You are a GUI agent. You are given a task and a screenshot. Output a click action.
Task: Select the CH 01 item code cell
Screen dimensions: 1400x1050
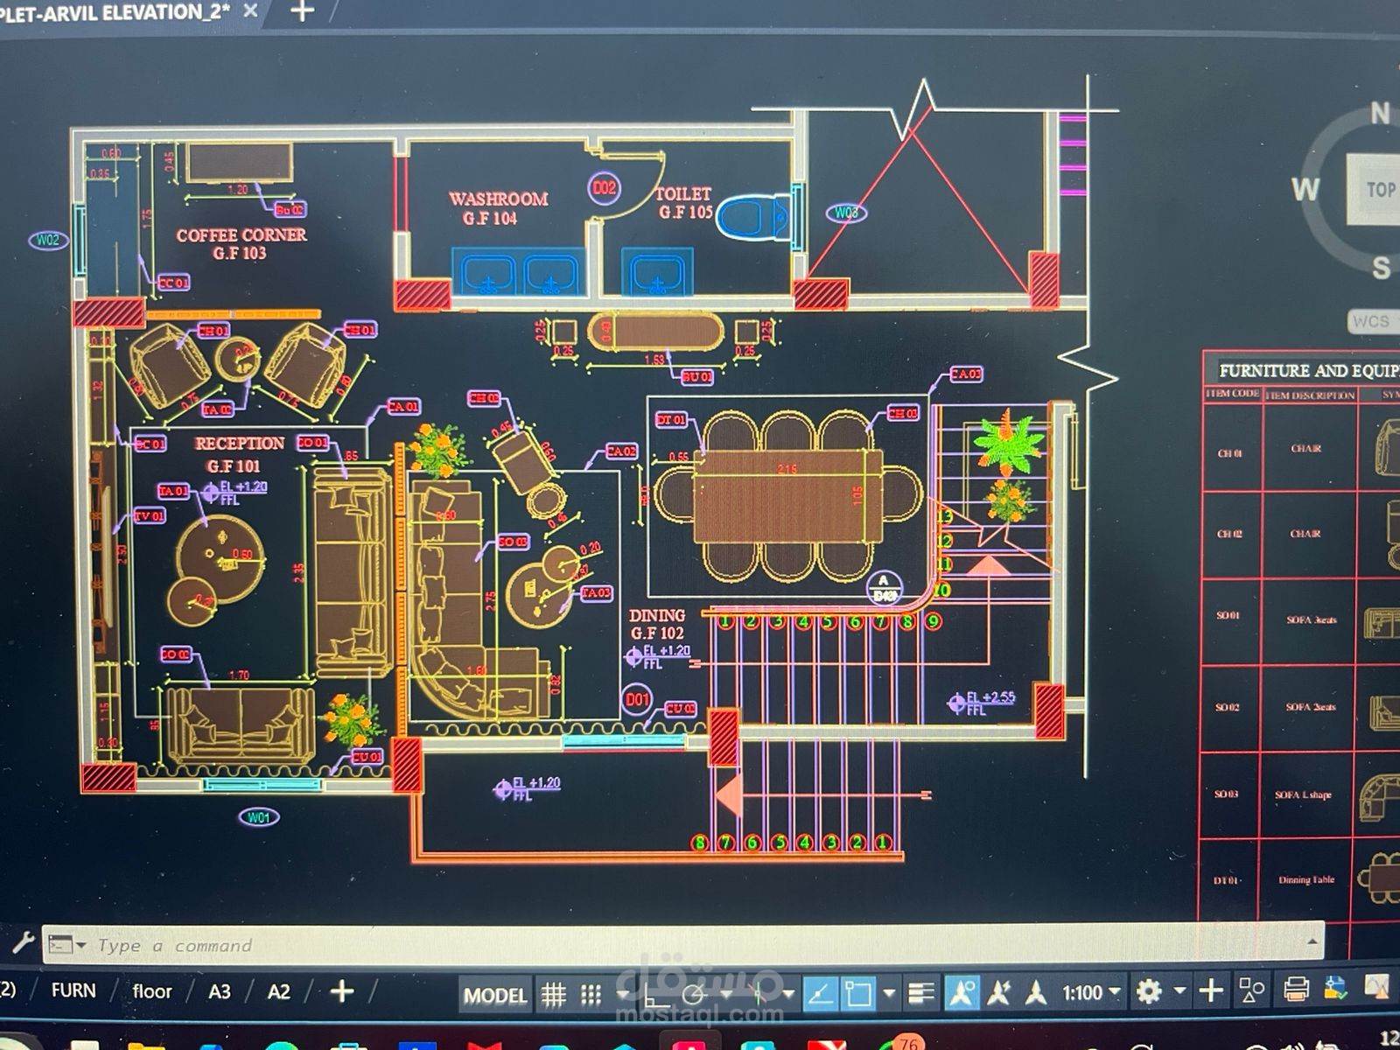pyautogui.click(x=1229, y=453)
